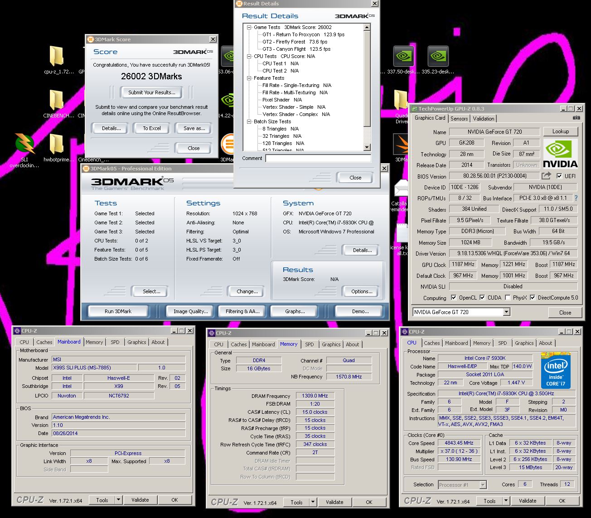The width and height of the screenshot is (591, 518).
Task: Click the CPU-Z Memory window title icon
Action: pos(212,333)
